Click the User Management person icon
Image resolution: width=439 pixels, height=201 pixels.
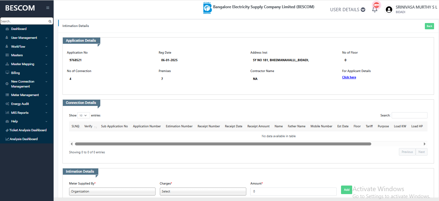pos(7,38)
